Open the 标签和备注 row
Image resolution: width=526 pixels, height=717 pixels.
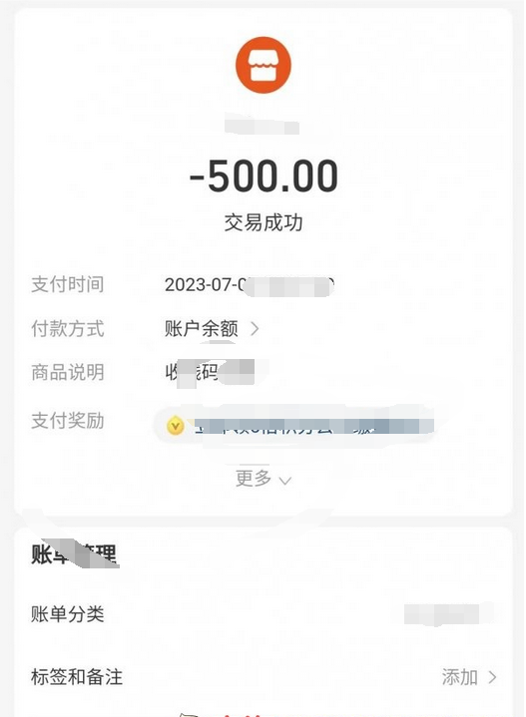coord(263,677)
